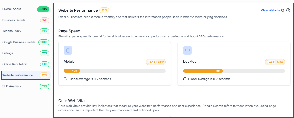Click the 47% badge beside the Website Performance heading
Viewport: 294px width, 118px height.
[x=104, y=10]
